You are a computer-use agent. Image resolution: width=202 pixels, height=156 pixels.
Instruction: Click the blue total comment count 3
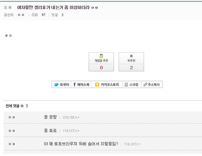(x=27, y=106)
